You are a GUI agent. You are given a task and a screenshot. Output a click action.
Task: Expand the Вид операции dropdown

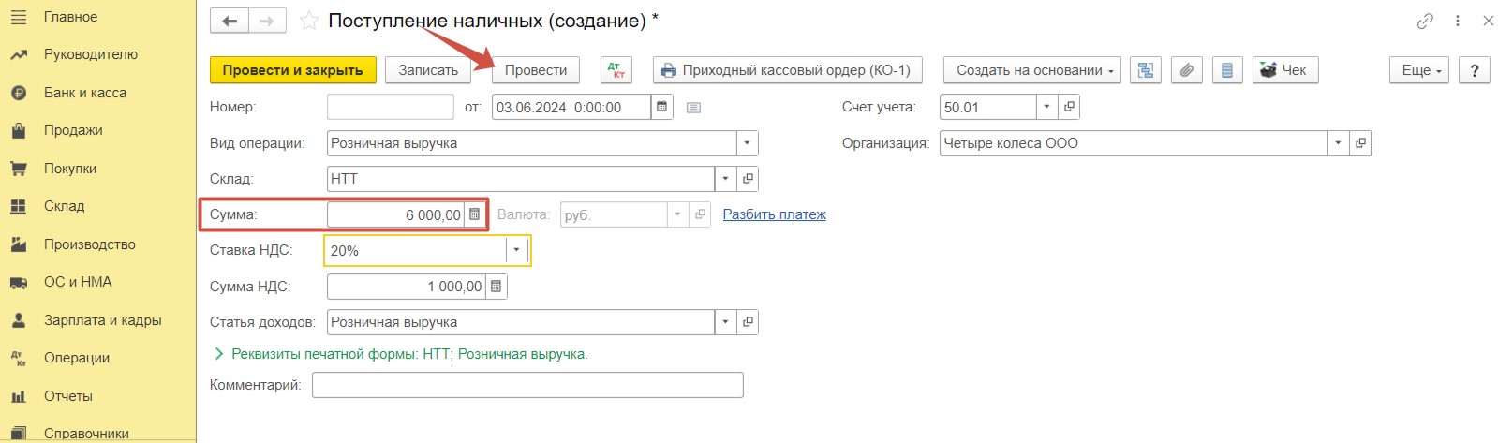[747, 143]
